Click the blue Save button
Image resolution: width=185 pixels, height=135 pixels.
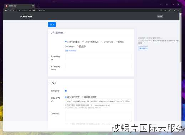click(52, 25)
